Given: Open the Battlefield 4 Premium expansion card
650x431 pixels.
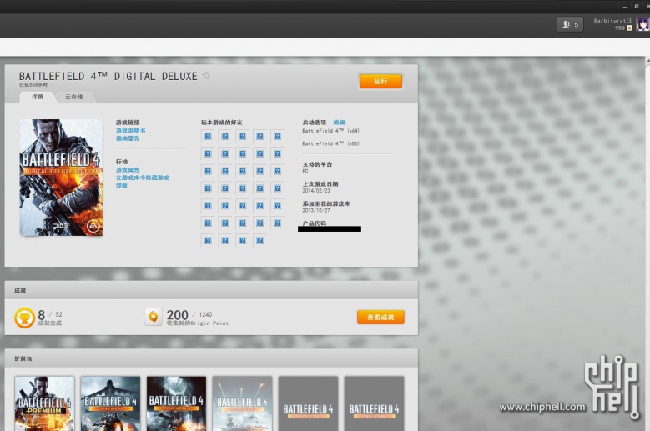Looking at the screenshot, I should (44, 403).
